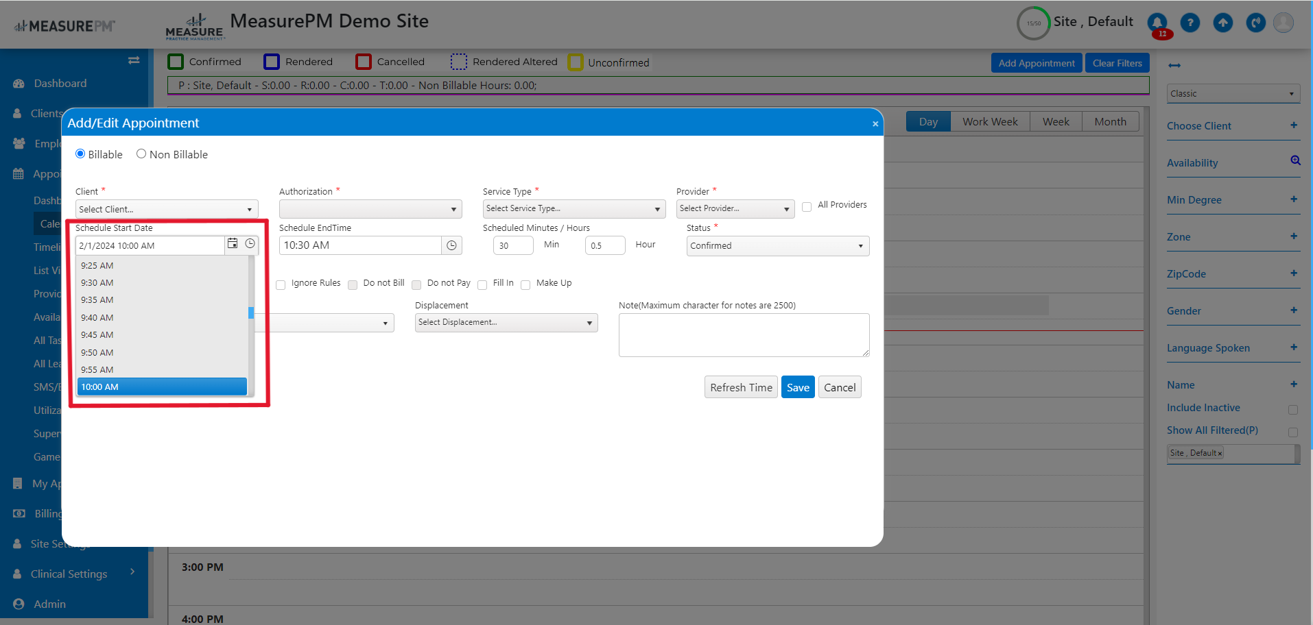The width and height of the screenshot is (1313, 625).
Task: Check the Ignore Rules checkbox
Action: (281, 285)
